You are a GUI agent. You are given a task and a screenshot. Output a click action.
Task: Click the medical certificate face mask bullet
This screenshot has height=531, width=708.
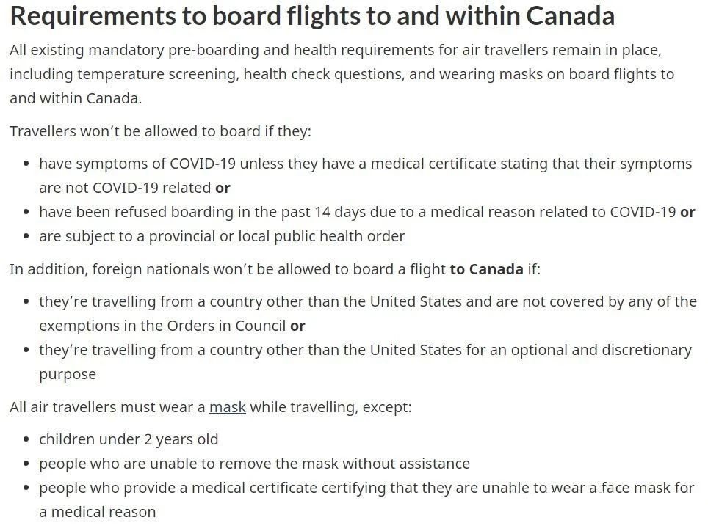click(x=366, y=500)
